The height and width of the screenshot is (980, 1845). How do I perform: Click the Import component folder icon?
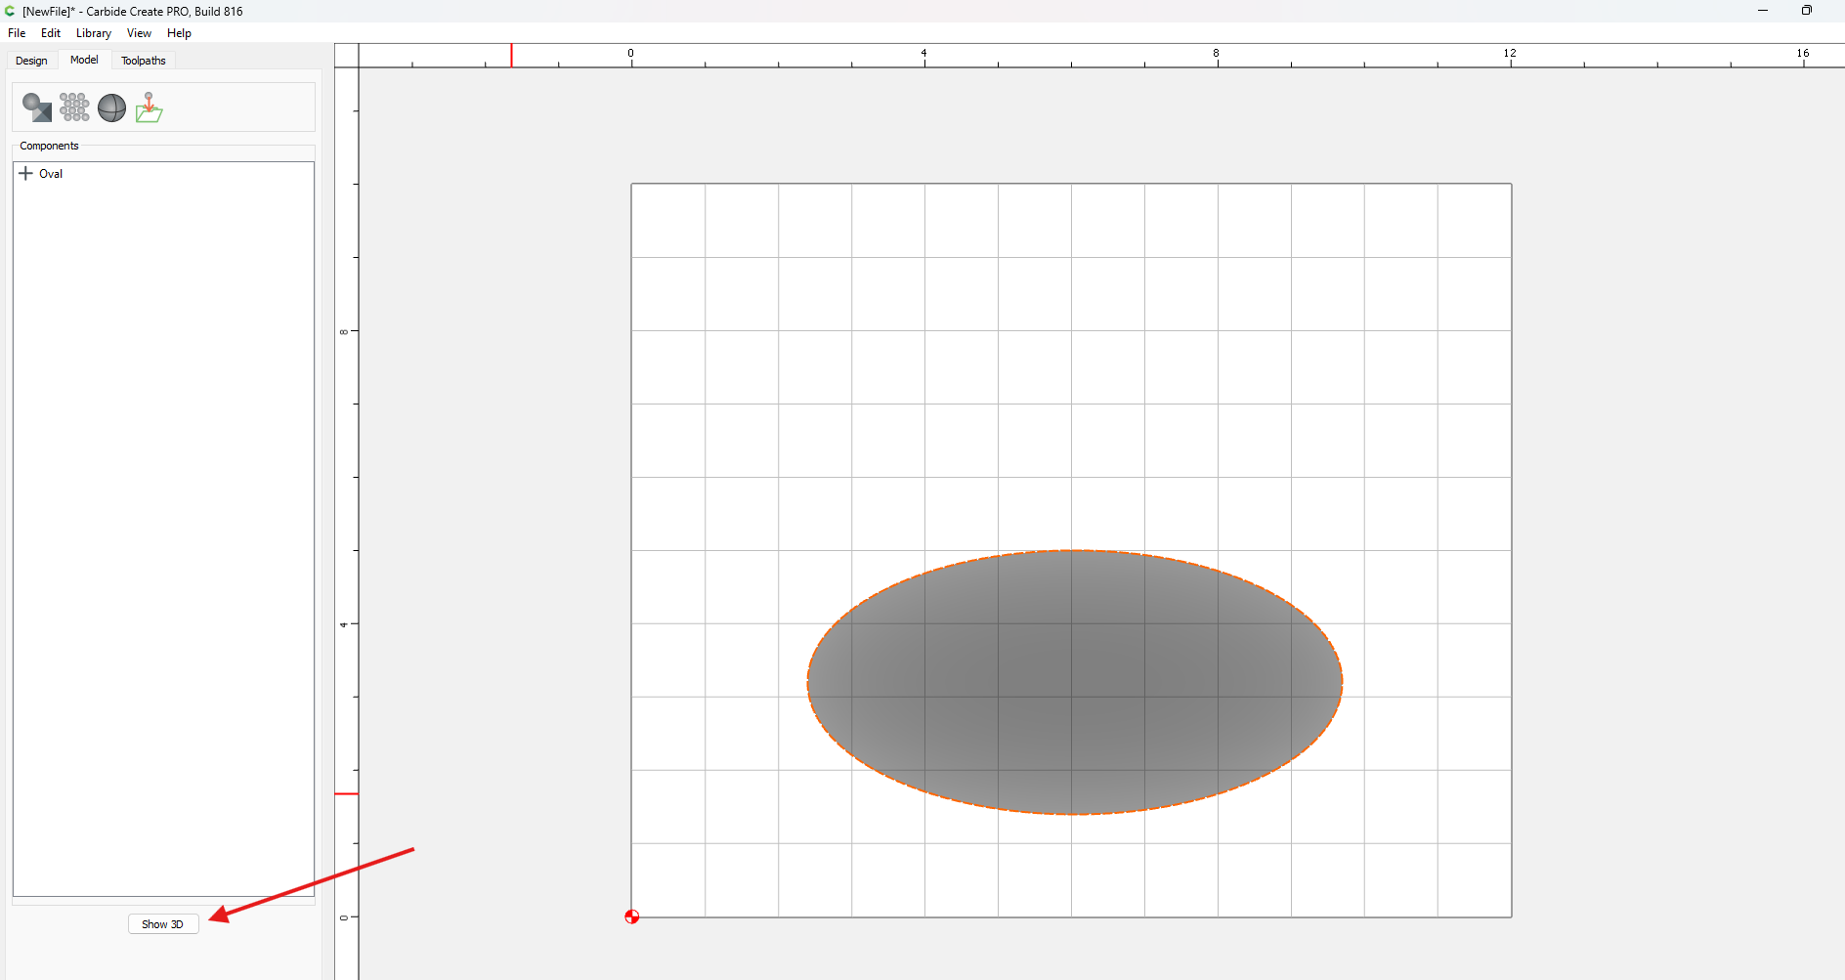click(x=149, y=107)
